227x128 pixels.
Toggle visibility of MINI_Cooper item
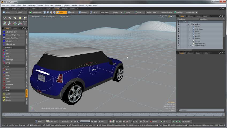pos(179,29)
